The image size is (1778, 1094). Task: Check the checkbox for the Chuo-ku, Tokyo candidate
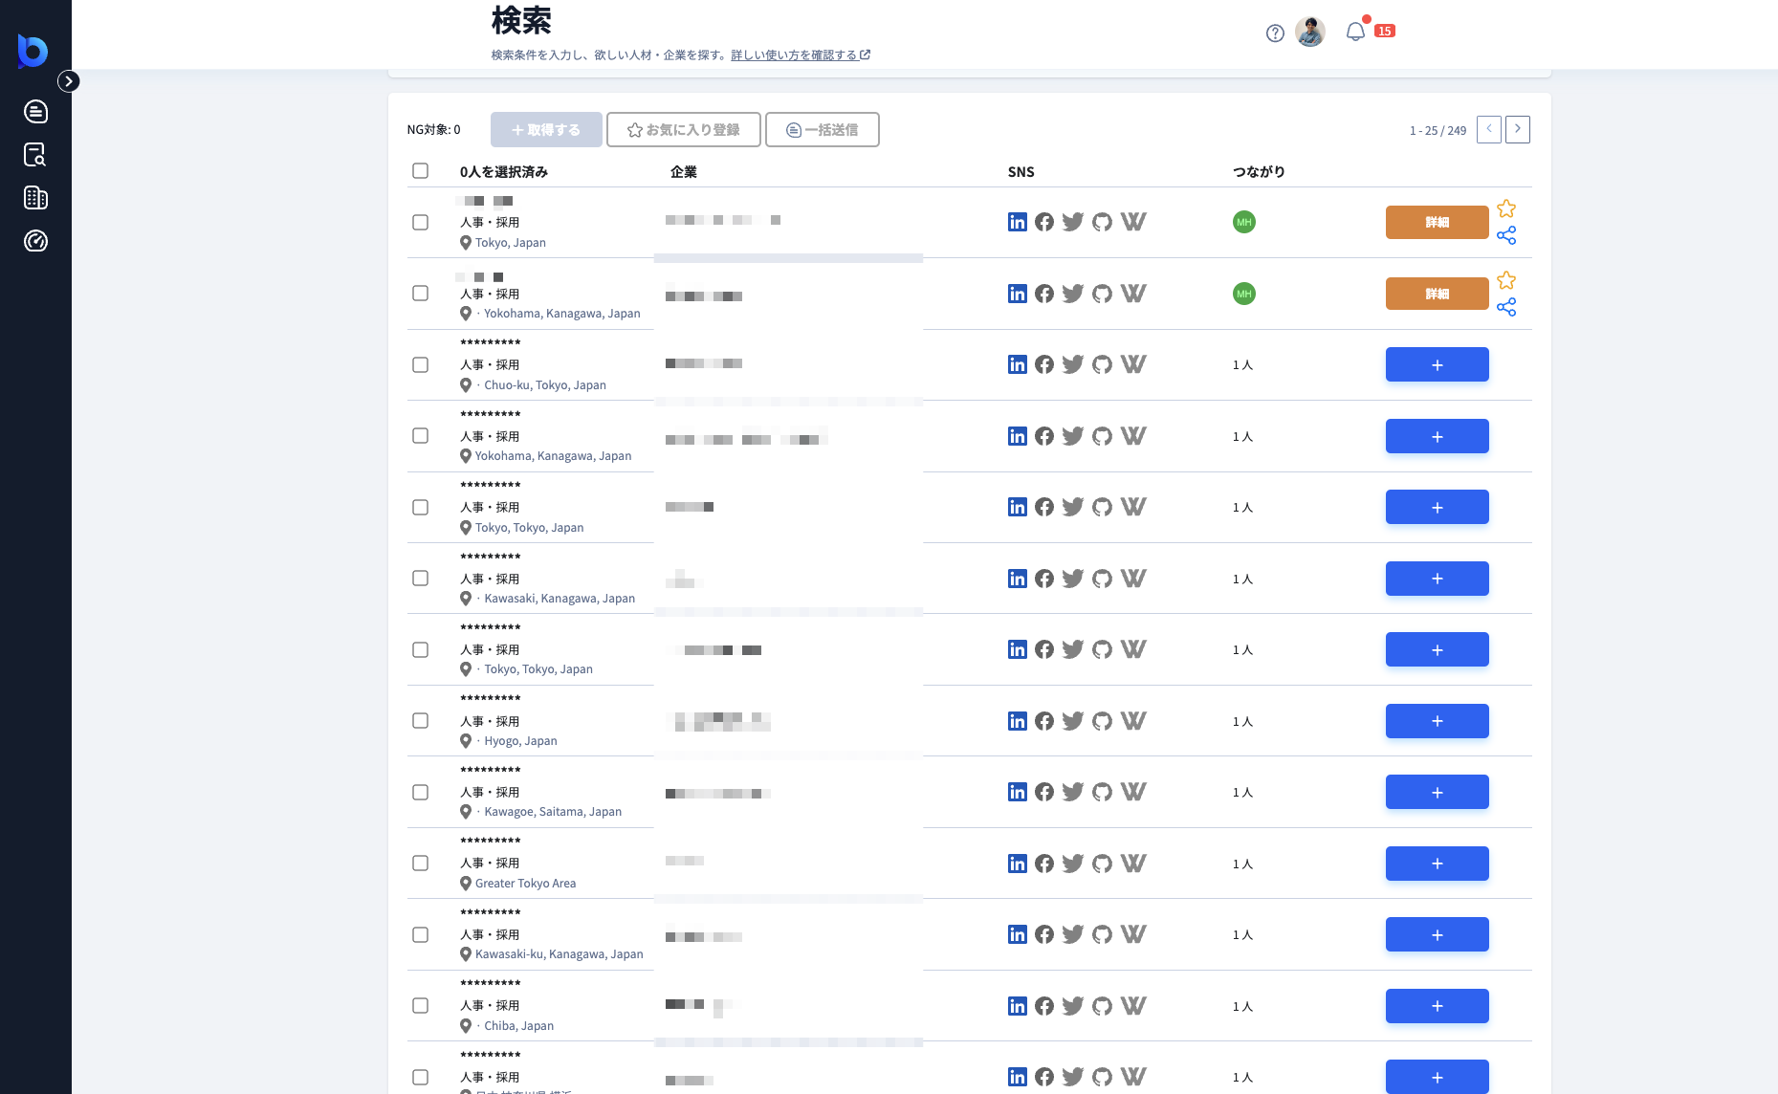click(420, 364)
